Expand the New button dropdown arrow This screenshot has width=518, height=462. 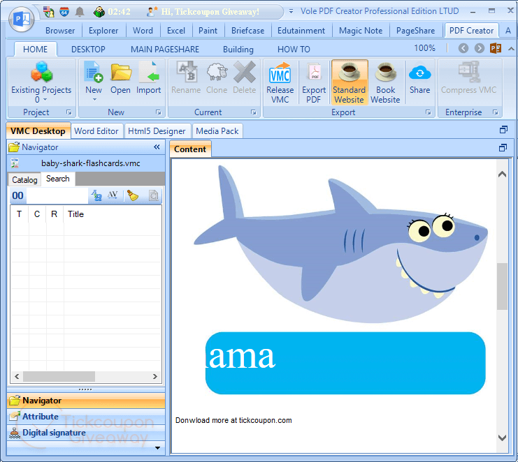[94, 99]
